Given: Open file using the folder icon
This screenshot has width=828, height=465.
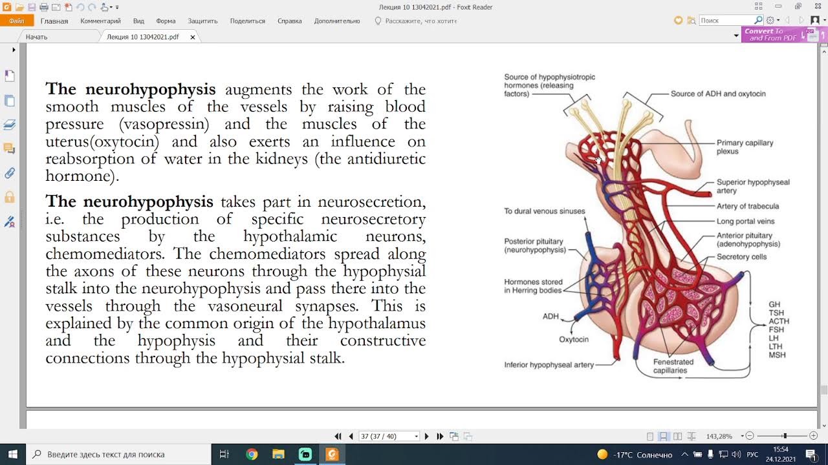Looking at the screenshot, I should pyautogui.click(x=19, y=7).
